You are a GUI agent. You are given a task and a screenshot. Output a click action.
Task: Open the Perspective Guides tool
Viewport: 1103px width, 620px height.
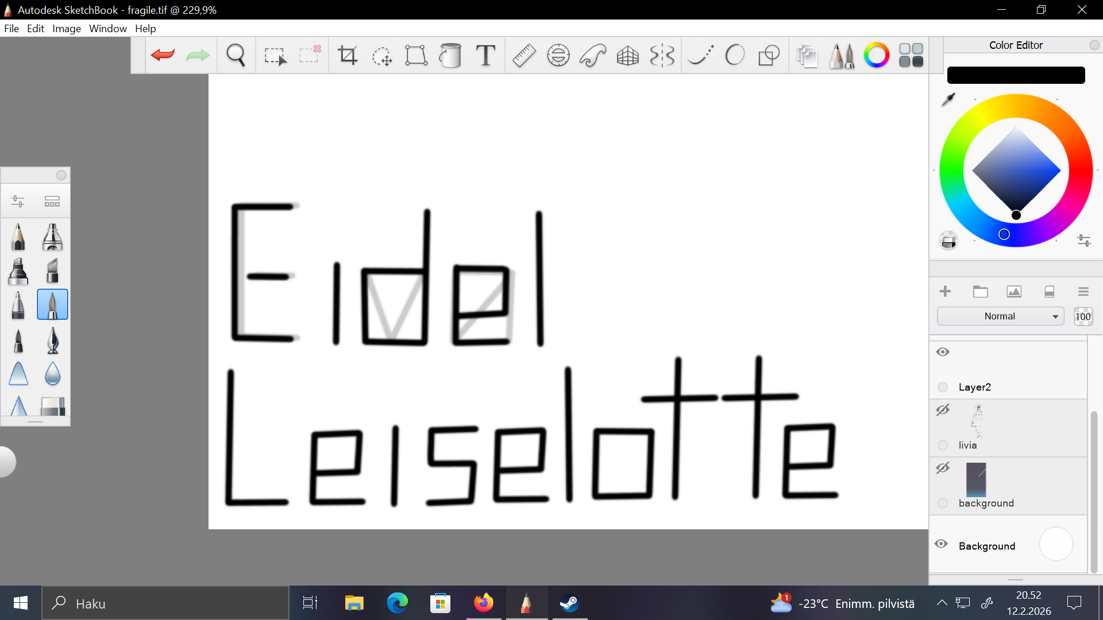point(627,55)
